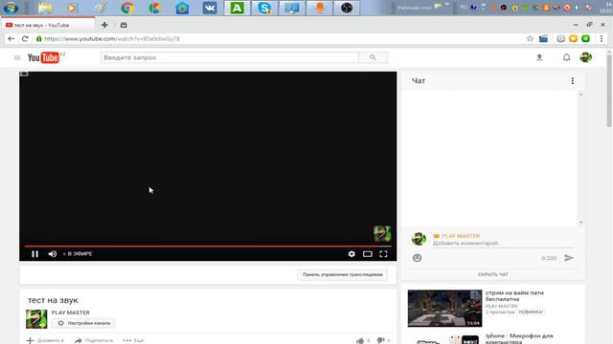Open account avatar menu in header
Screen dimensions: 613x344
tap(585, 57)
